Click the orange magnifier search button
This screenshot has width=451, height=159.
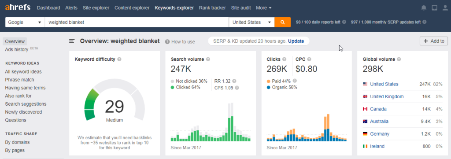(x=282, y=22)
